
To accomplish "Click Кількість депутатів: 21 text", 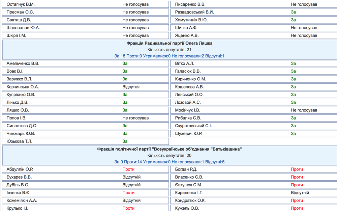I will pyautogui.click(x=170, y=50).
